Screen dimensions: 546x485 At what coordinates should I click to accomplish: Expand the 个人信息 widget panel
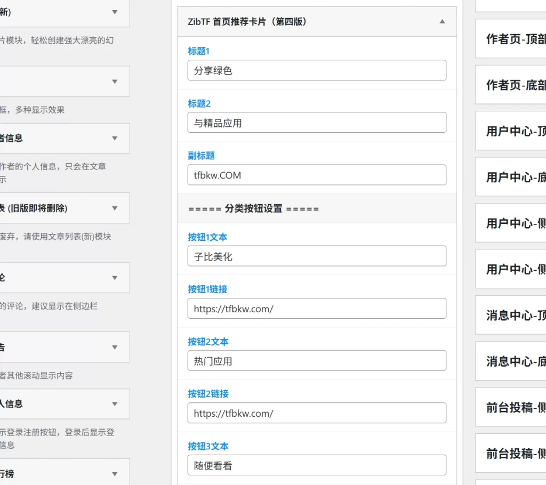pyautogui.click(x=115, y=404)
